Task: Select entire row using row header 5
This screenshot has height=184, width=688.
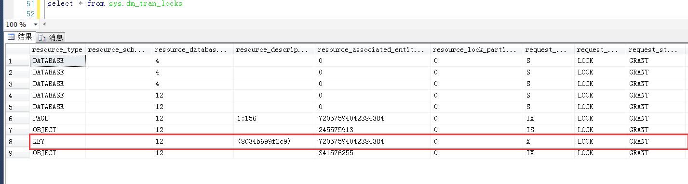Action: (x=17, y=107)
